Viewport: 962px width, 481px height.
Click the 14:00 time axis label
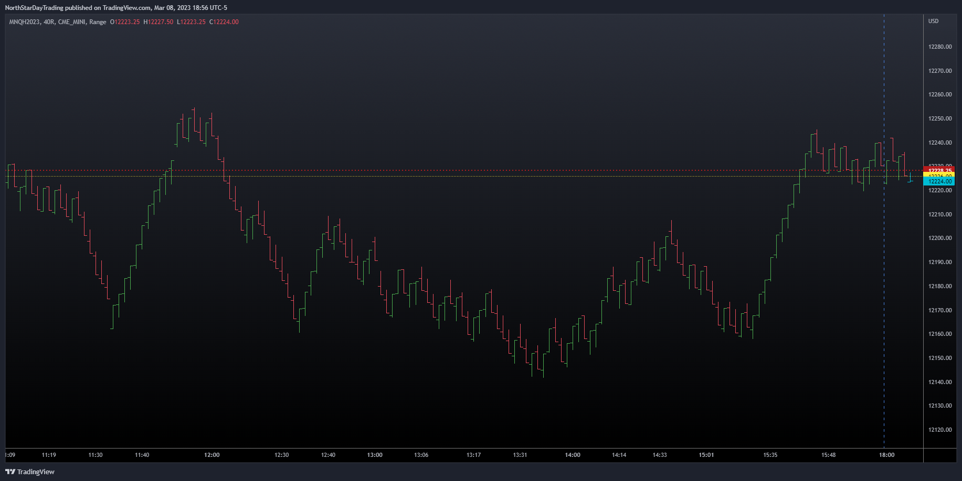tap(573, 455)
